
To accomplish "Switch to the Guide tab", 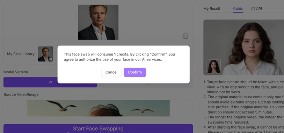I will click(x=238, y=9).
